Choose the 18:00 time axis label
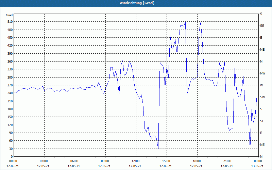Image resolution: width=272 pixels, height=170 pixels. (197, 161)
